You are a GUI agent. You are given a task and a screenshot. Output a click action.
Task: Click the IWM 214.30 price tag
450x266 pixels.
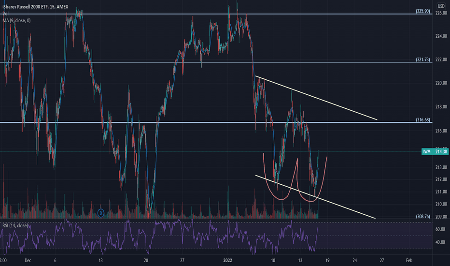point(435,151)
